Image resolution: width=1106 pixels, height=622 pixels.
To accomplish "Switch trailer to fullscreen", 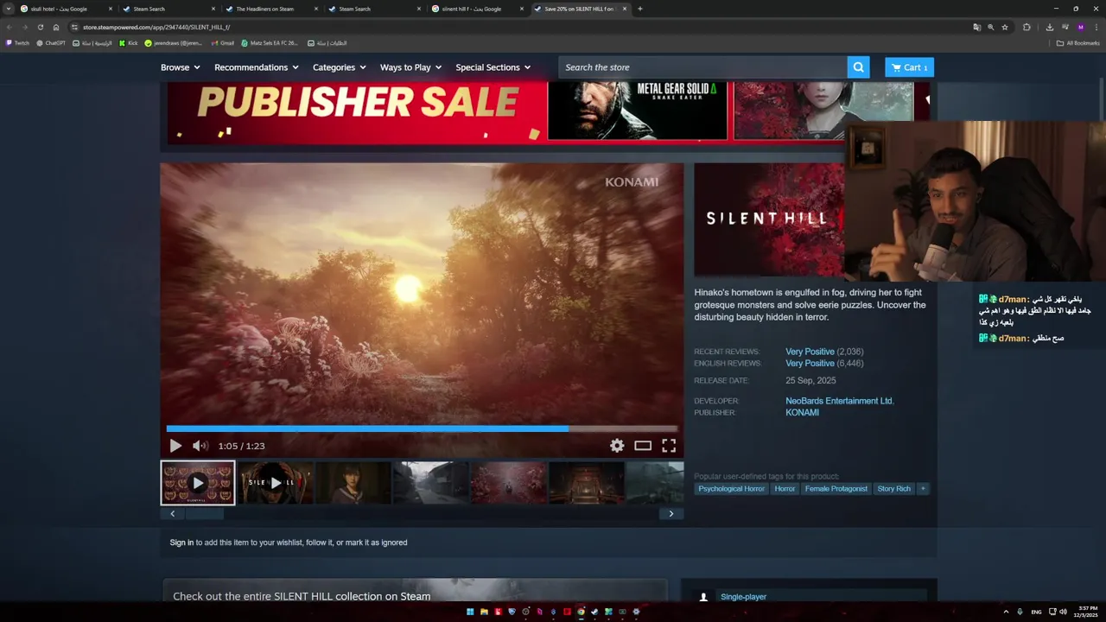I will 669,446.
